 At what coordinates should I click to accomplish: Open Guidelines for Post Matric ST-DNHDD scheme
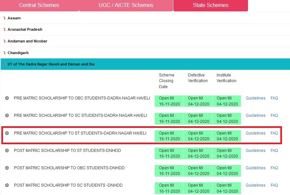[x=255, y=151]
